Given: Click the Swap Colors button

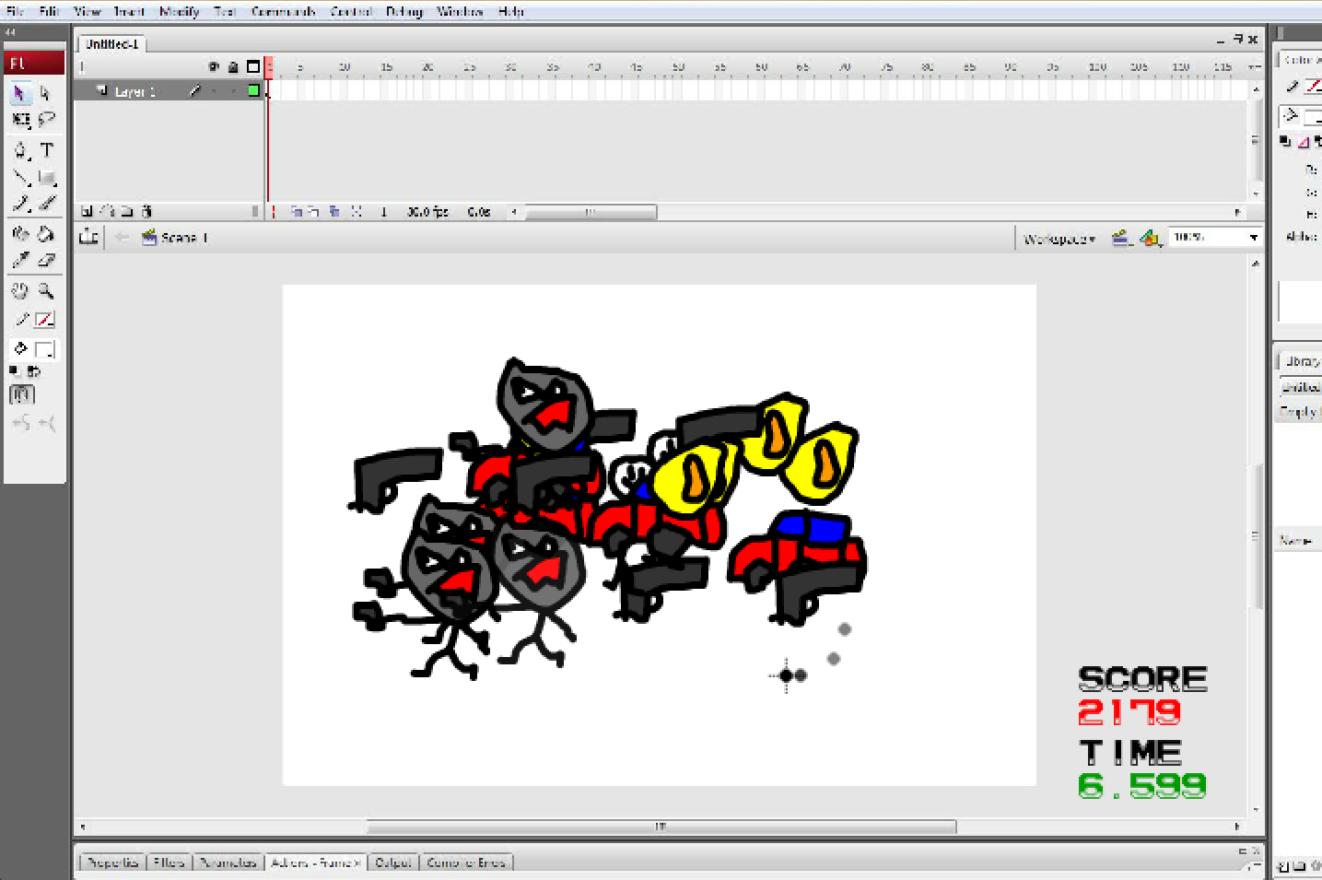Looking at the screenshot, I should (34, 371).
